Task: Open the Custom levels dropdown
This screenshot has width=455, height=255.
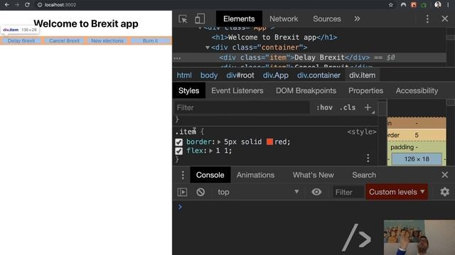Action: coord(397,192)
